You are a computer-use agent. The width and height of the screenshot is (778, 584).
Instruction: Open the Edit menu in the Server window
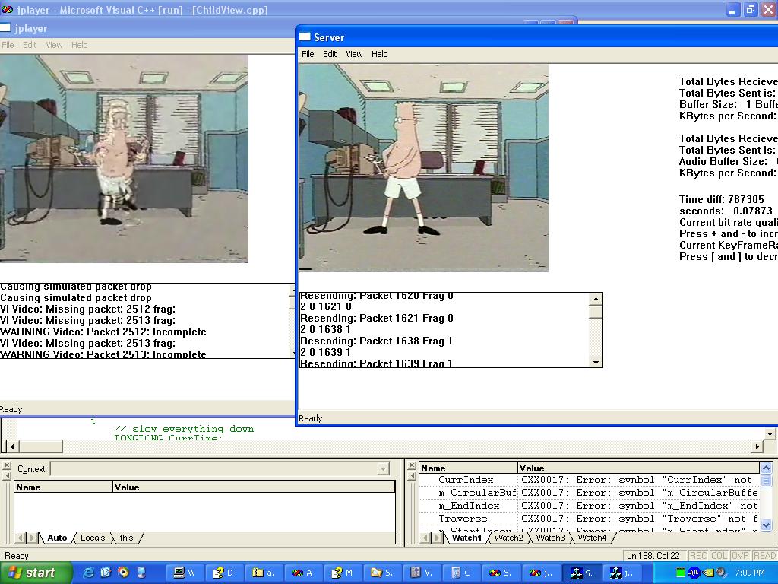(330, 54)
